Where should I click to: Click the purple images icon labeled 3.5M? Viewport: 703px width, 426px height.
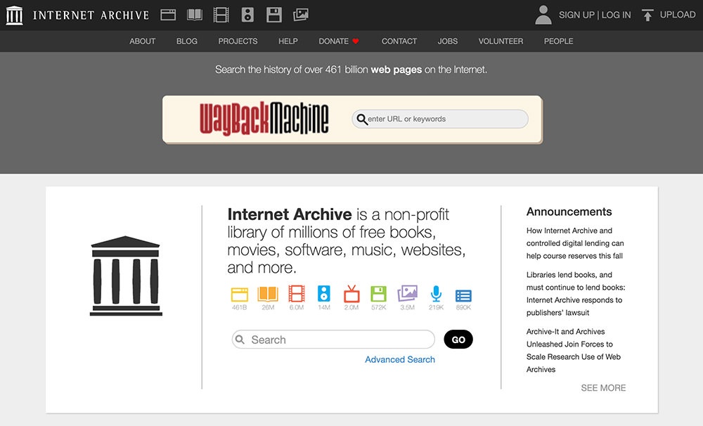(408, 295)
